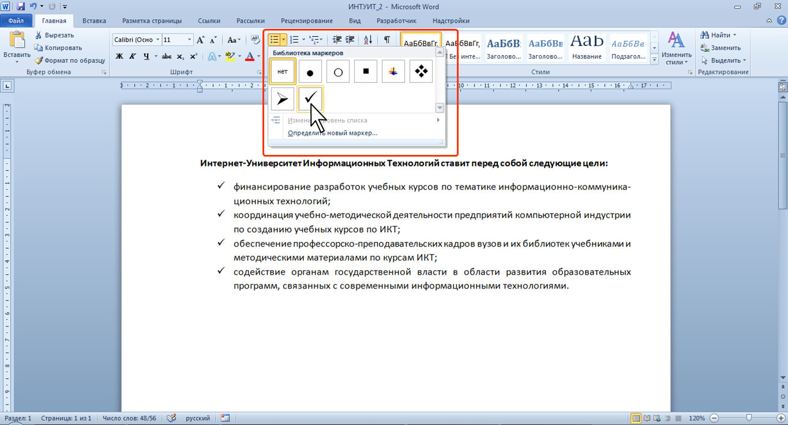This screenshot has width=788, height=425.
Task: Click Cut (Вырезать)
Action: [54, 35]
